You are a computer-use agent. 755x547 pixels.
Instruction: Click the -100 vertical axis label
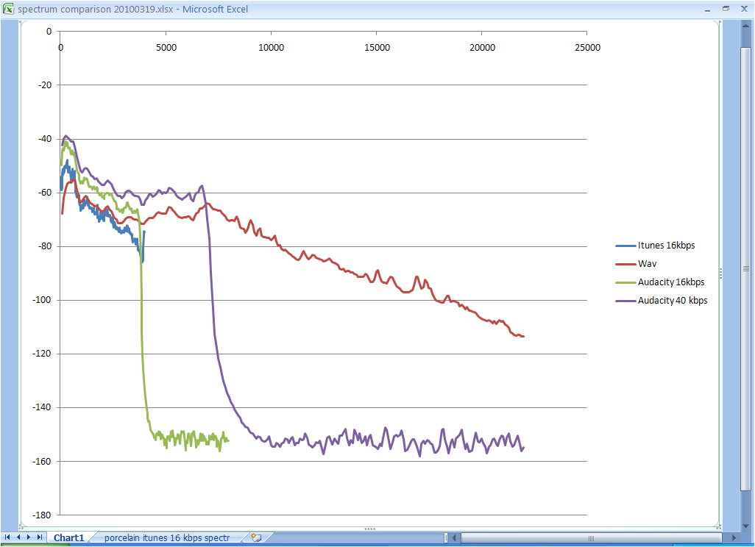(x=43, y=300)
